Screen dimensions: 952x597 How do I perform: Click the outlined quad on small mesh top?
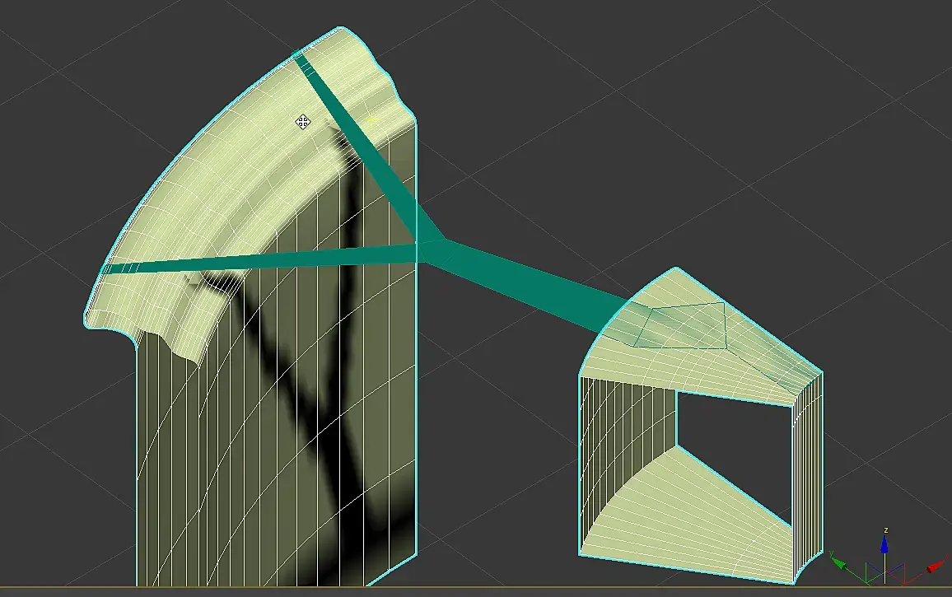(680, 325)
